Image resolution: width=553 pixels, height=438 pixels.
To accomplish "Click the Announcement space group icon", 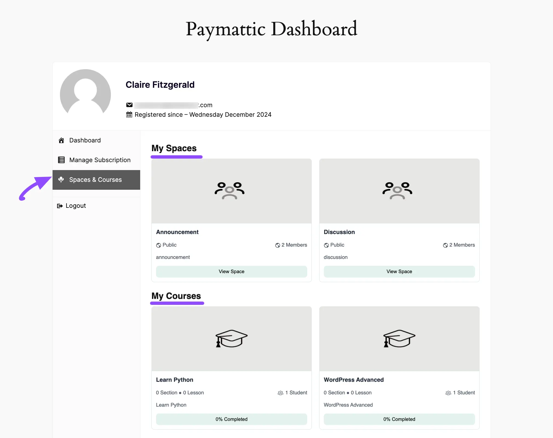I will [229, 191].
